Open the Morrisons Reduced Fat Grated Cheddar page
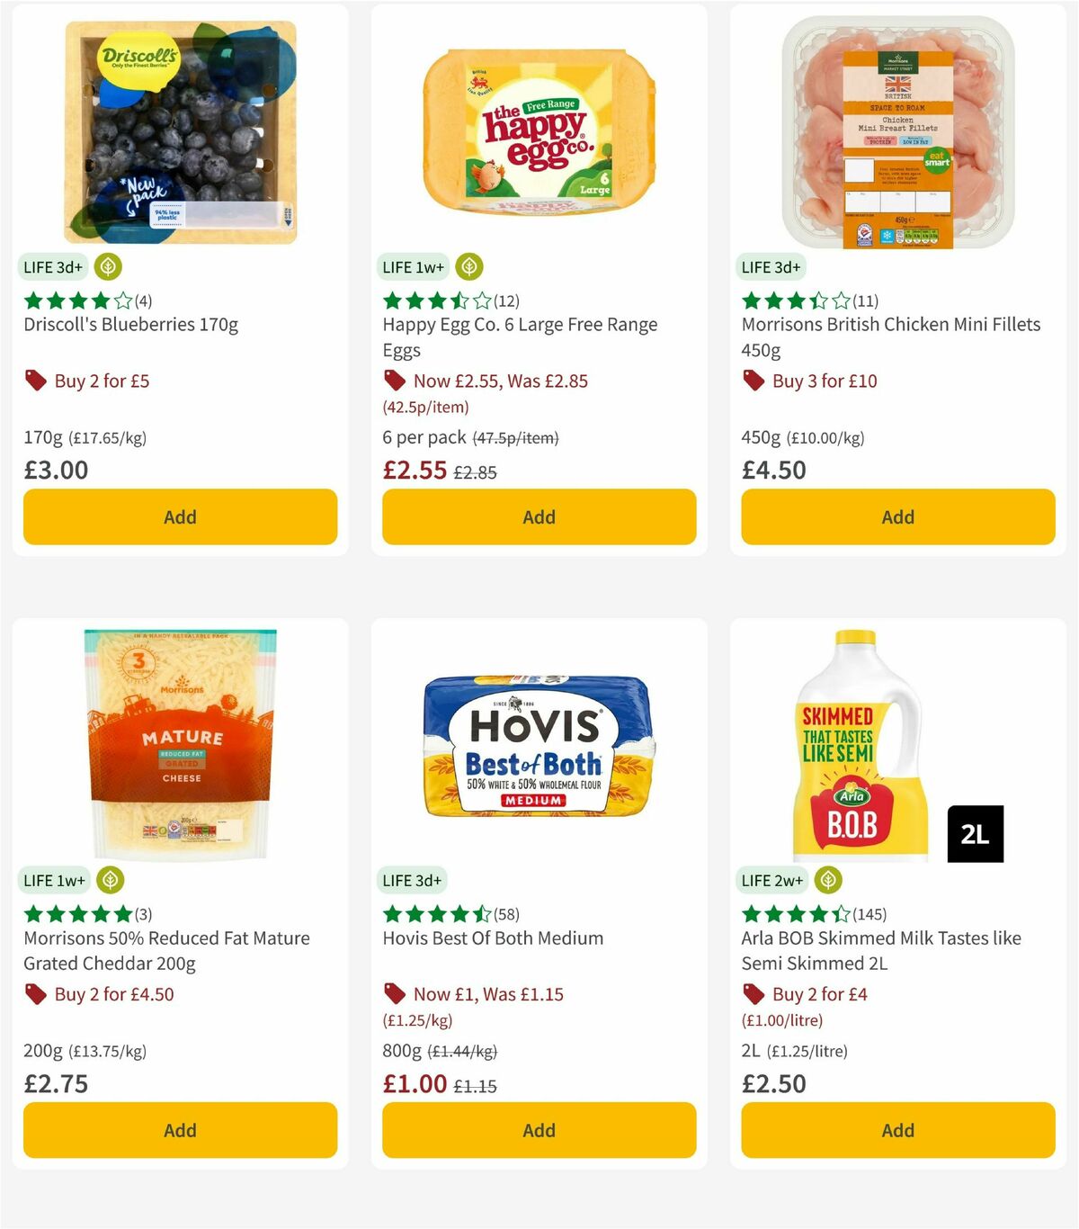Screen dimensions: 1079x1229 coord(165,950)
